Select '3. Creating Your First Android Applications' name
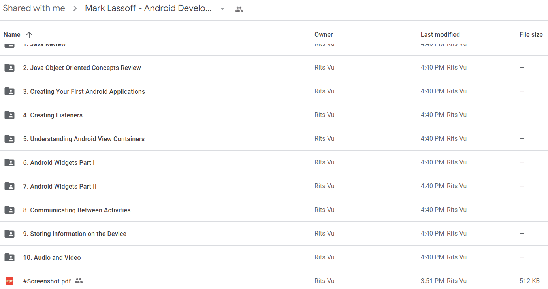This screenshot has height=289, width=548. tap(84, 91)
